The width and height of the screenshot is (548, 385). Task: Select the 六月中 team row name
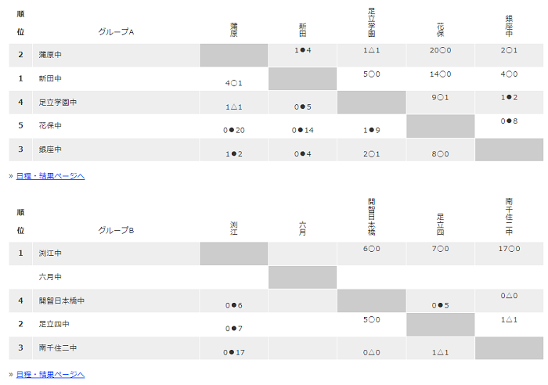[50, 277]
